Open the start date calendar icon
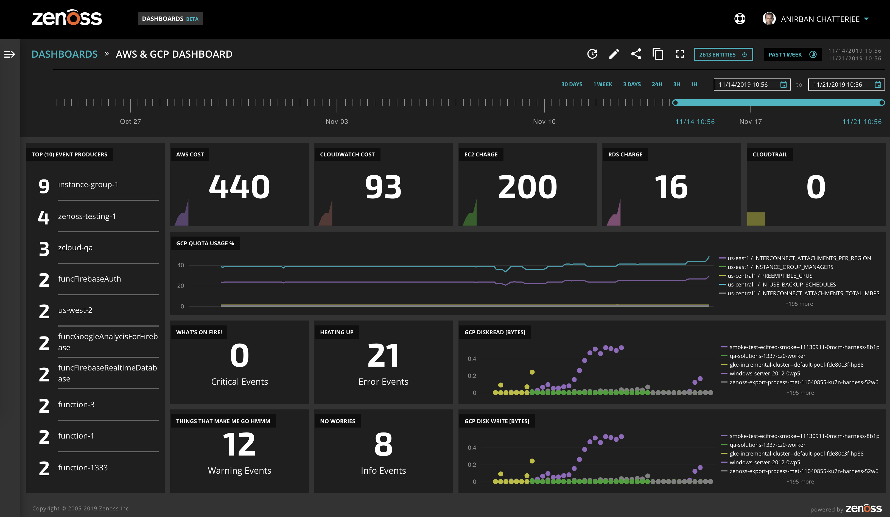Screen dimensions: 890x517 click(x=783, y=85)
